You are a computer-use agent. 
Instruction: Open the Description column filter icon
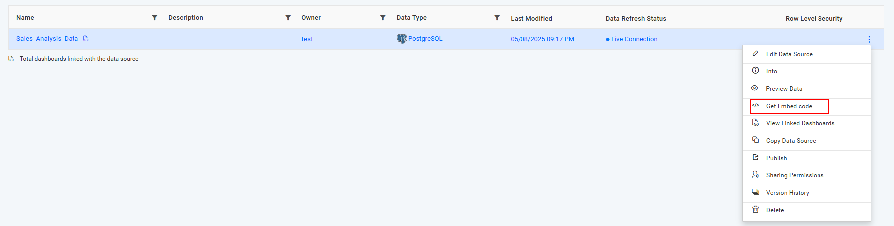[x=288, y=18]
